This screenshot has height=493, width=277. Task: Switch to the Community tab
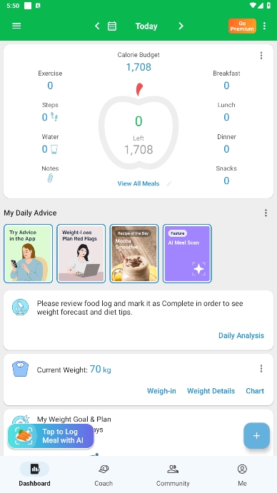point(173,474)
